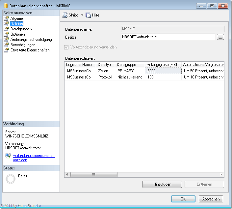Select the 100 initial size cell
Screen dimensions: 232x209
tap(163, 77)
